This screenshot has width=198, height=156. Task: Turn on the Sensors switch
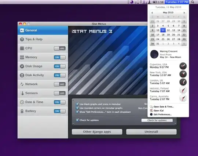tap(60, 93)
